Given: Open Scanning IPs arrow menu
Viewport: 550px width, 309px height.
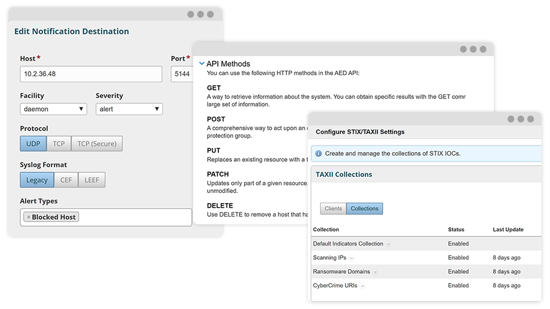Looking at the screenshot, I should coord(352,258).
